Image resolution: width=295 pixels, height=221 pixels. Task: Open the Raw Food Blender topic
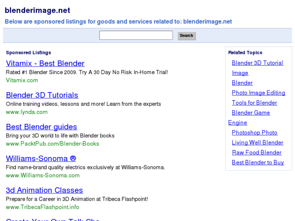(x=256, y=152)
